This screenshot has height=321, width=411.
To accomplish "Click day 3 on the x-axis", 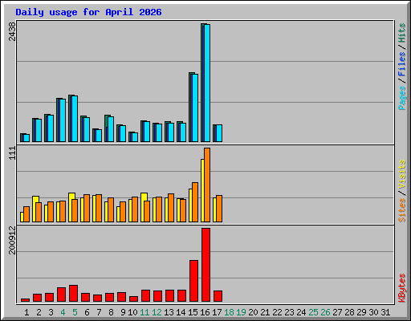I will [51, 312].
